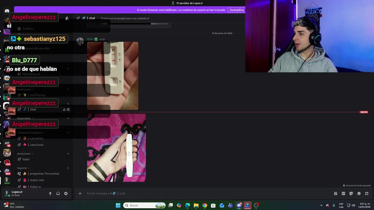
Task: Open Task View from taskbar
Action: 171,205
